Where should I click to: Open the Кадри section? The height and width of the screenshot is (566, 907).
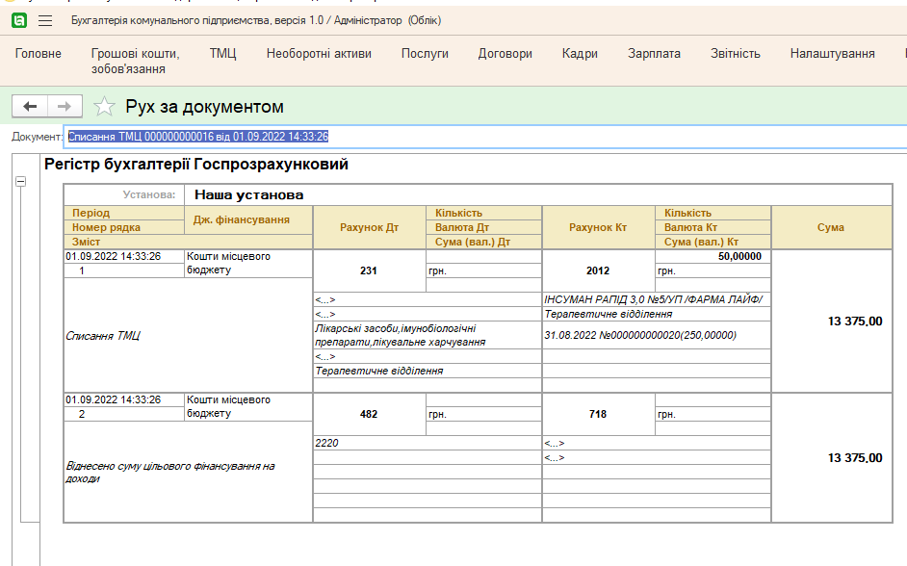[577, 55]
